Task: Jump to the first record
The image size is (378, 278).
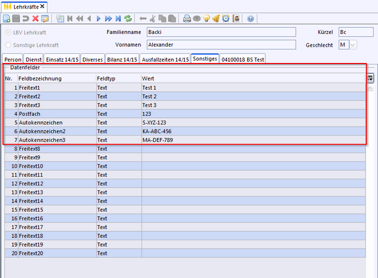Action: (x=70, y=19)
